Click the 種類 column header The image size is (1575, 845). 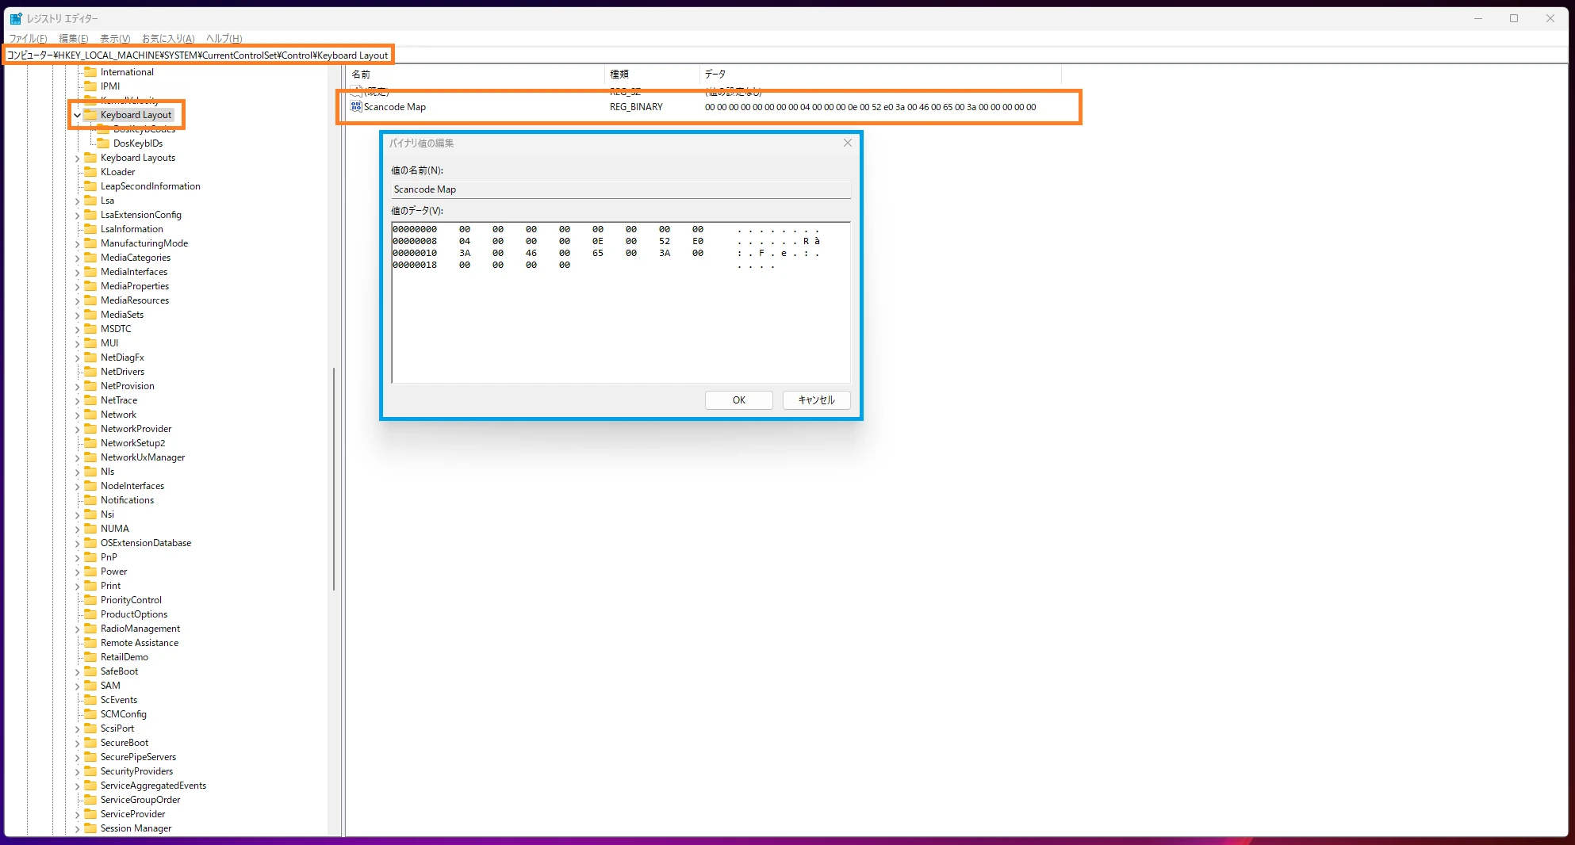652,74
